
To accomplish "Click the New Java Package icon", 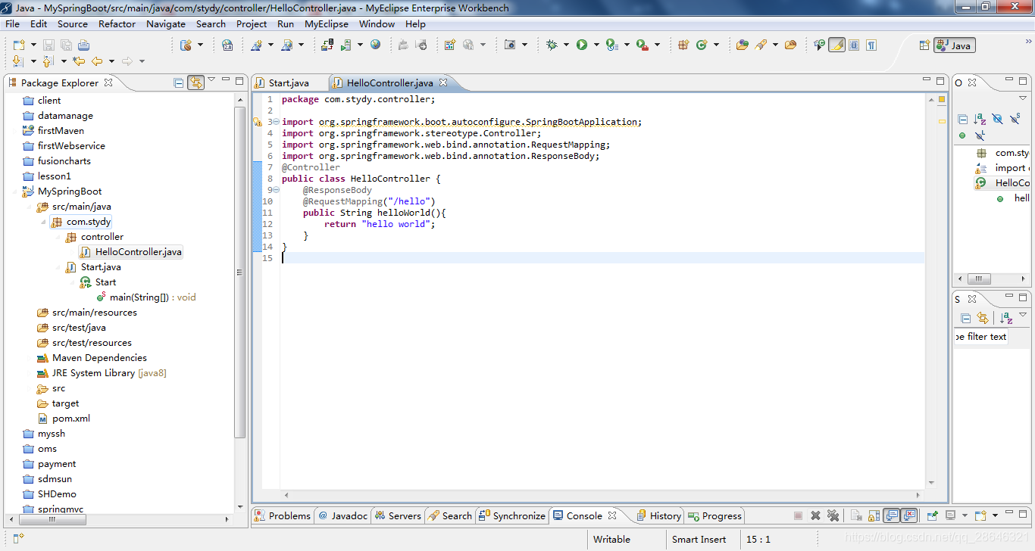I will point(683,45).
